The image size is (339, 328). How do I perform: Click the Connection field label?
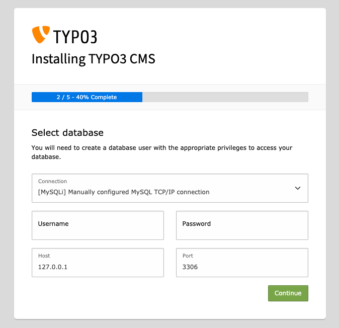click(52, 181)
